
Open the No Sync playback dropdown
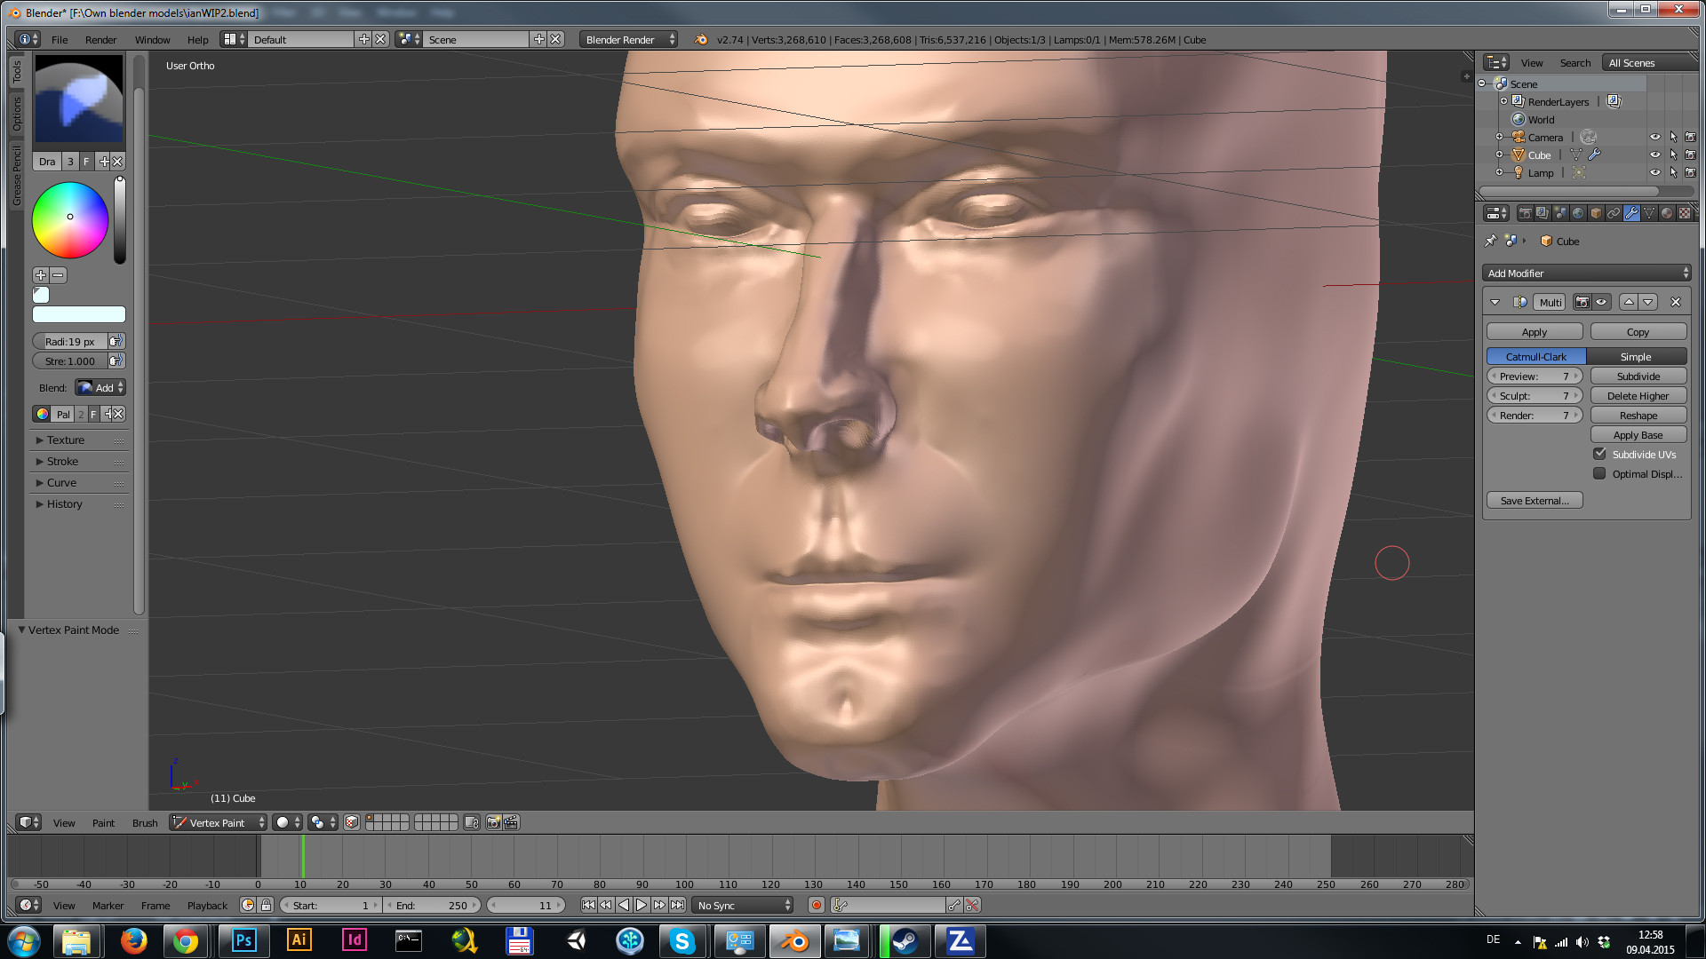pos(742,905)
